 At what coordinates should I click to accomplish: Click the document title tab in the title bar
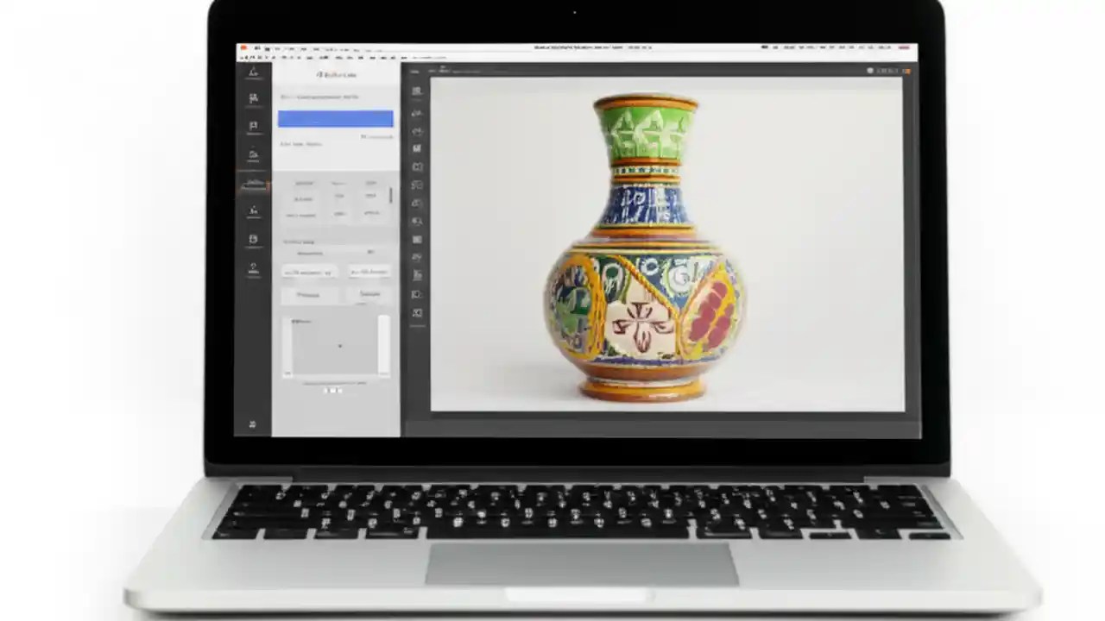tap(591, 47)
